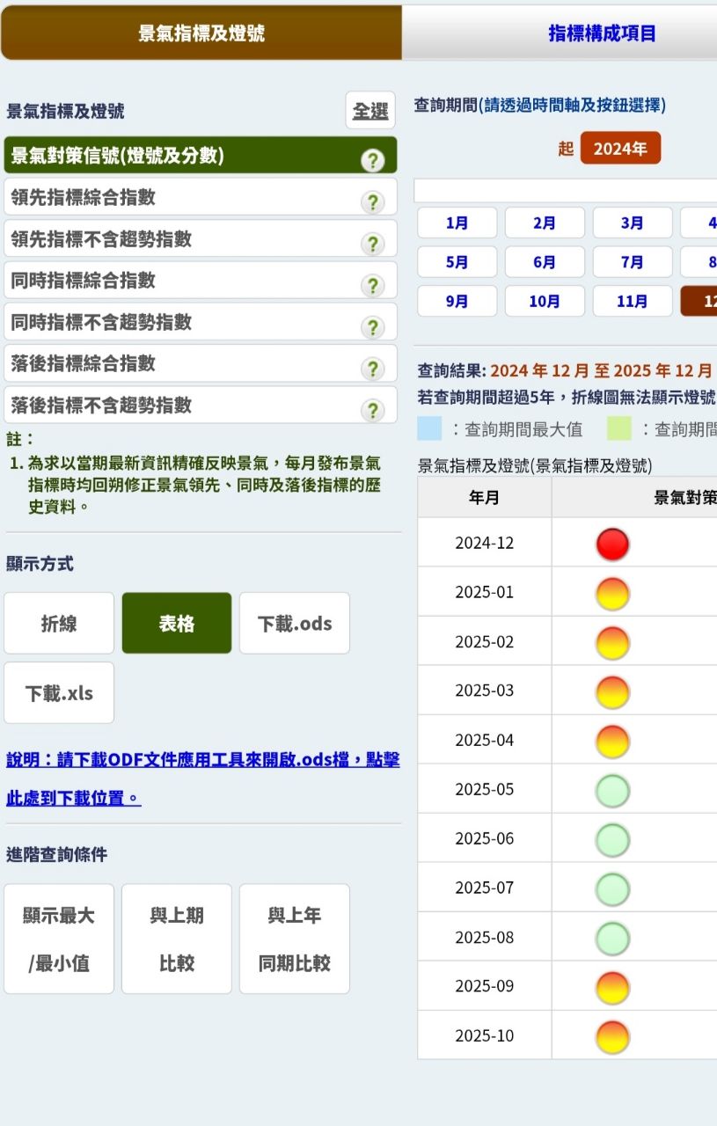Enable 與上年同期比較 comparison
717x1126 pixels.
pos(295,939)
